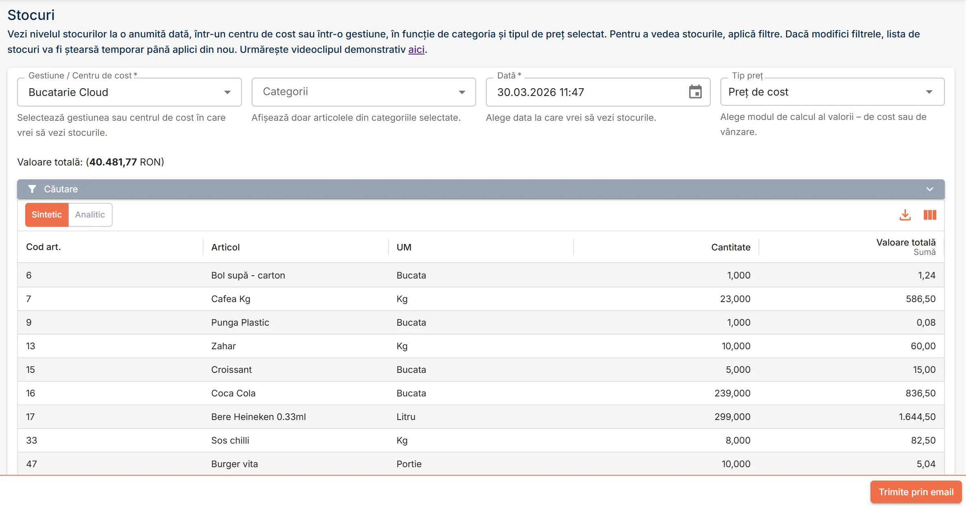
Task: Click the value 1.644,50 for Bere Heineken
Action: [x=917, y=417]
